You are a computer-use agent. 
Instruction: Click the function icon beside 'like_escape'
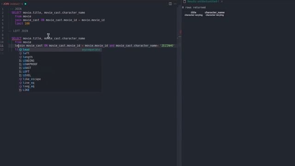click(x=20, y=79)
